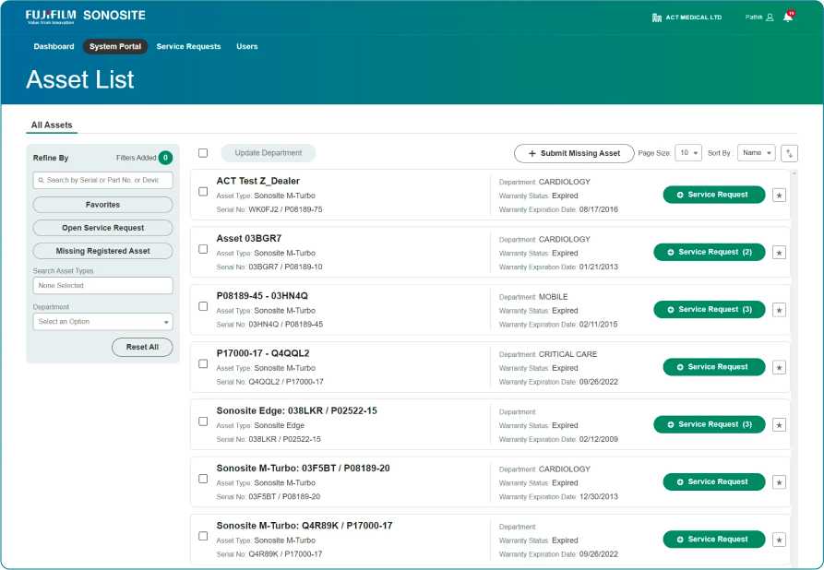Click the ACT Medical Ltd building icon
The image size is (824, 570).
[656, 18]
